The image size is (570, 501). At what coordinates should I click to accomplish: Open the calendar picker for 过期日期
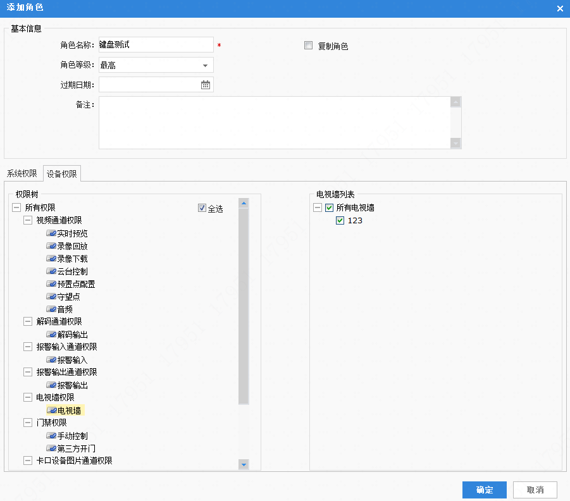(206, 85)
